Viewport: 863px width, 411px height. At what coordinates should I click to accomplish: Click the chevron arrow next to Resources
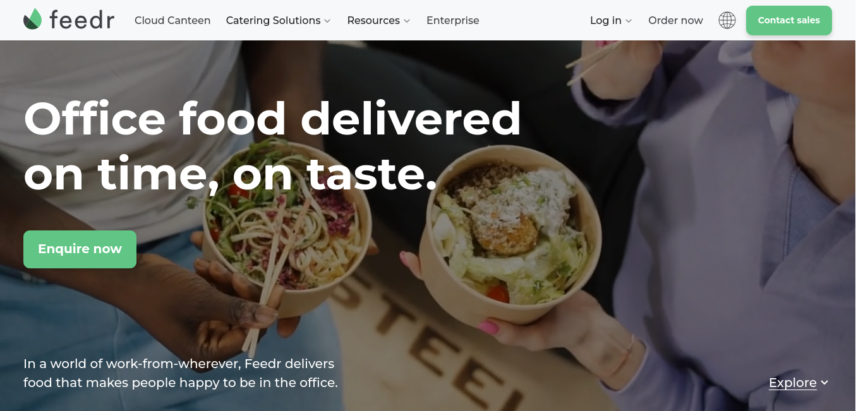[x=407, y=21]
